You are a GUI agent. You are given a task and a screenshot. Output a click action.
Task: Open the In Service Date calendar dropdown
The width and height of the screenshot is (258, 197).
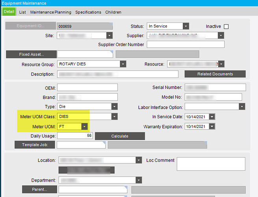pos(212,117)
